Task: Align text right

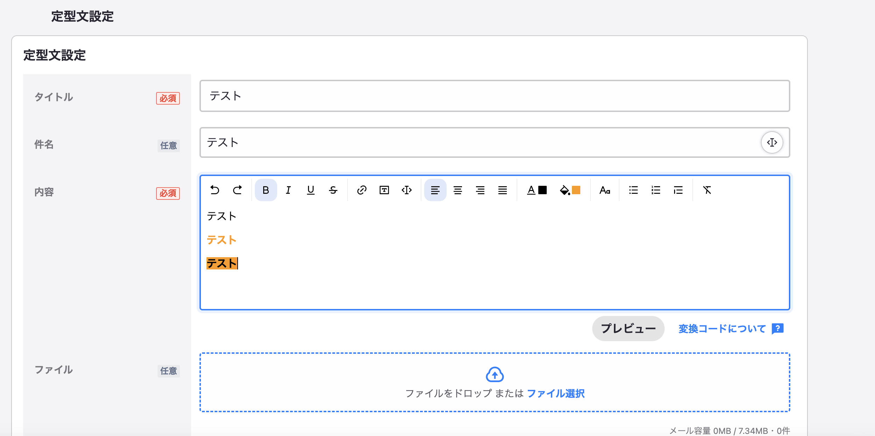Action: coord(480,190)
